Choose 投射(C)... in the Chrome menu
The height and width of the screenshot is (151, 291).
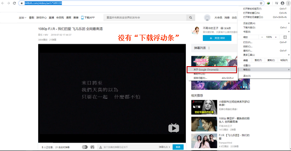(x=264, y=46)
